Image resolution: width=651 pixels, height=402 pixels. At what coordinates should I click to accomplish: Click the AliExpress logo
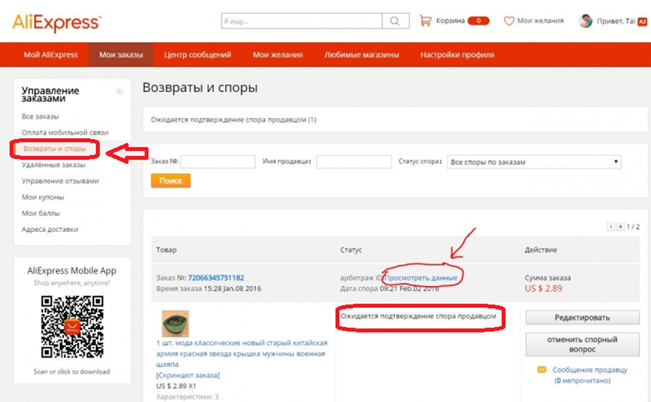[x=56, y=23]
